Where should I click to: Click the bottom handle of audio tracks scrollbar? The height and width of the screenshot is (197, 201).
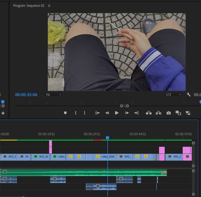pos(194,194)
